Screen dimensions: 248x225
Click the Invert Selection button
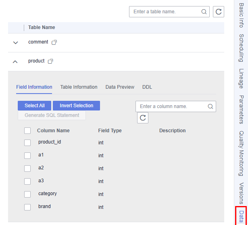click(76, 106)
